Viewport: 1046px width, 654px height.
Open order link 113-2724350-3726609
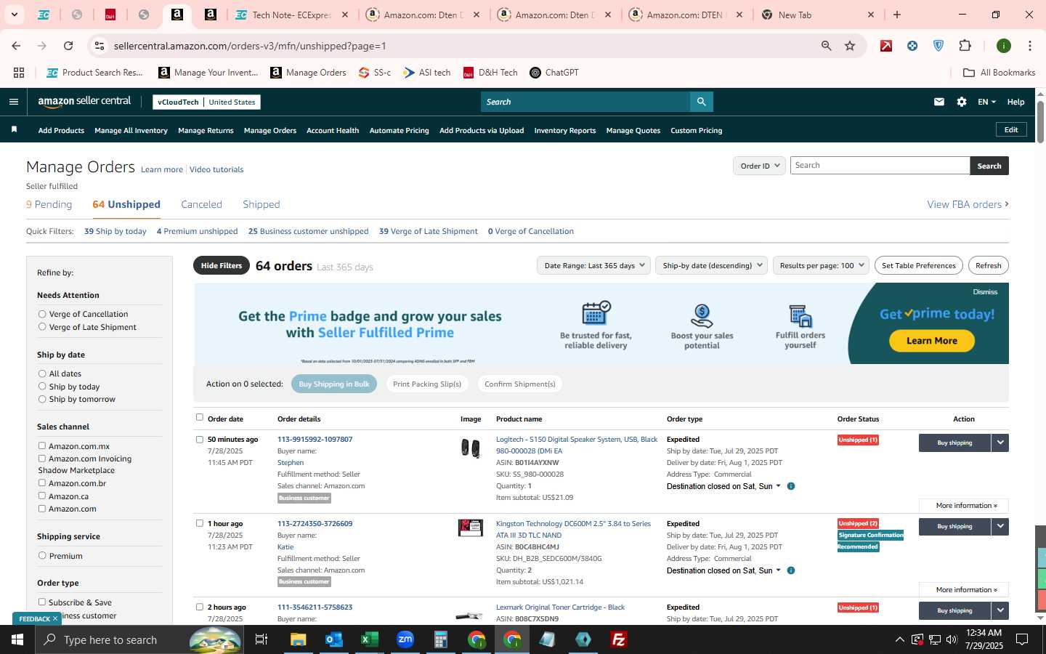tap(315, 523)
